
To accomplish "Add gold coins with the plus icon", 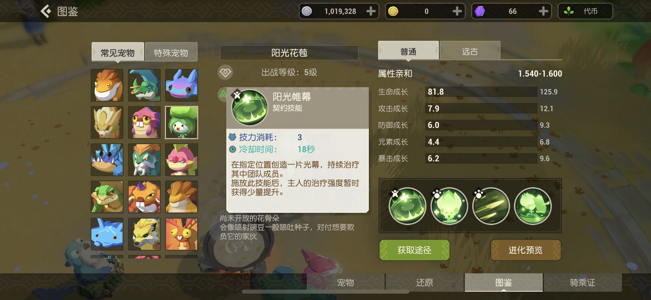I will 457,11.
